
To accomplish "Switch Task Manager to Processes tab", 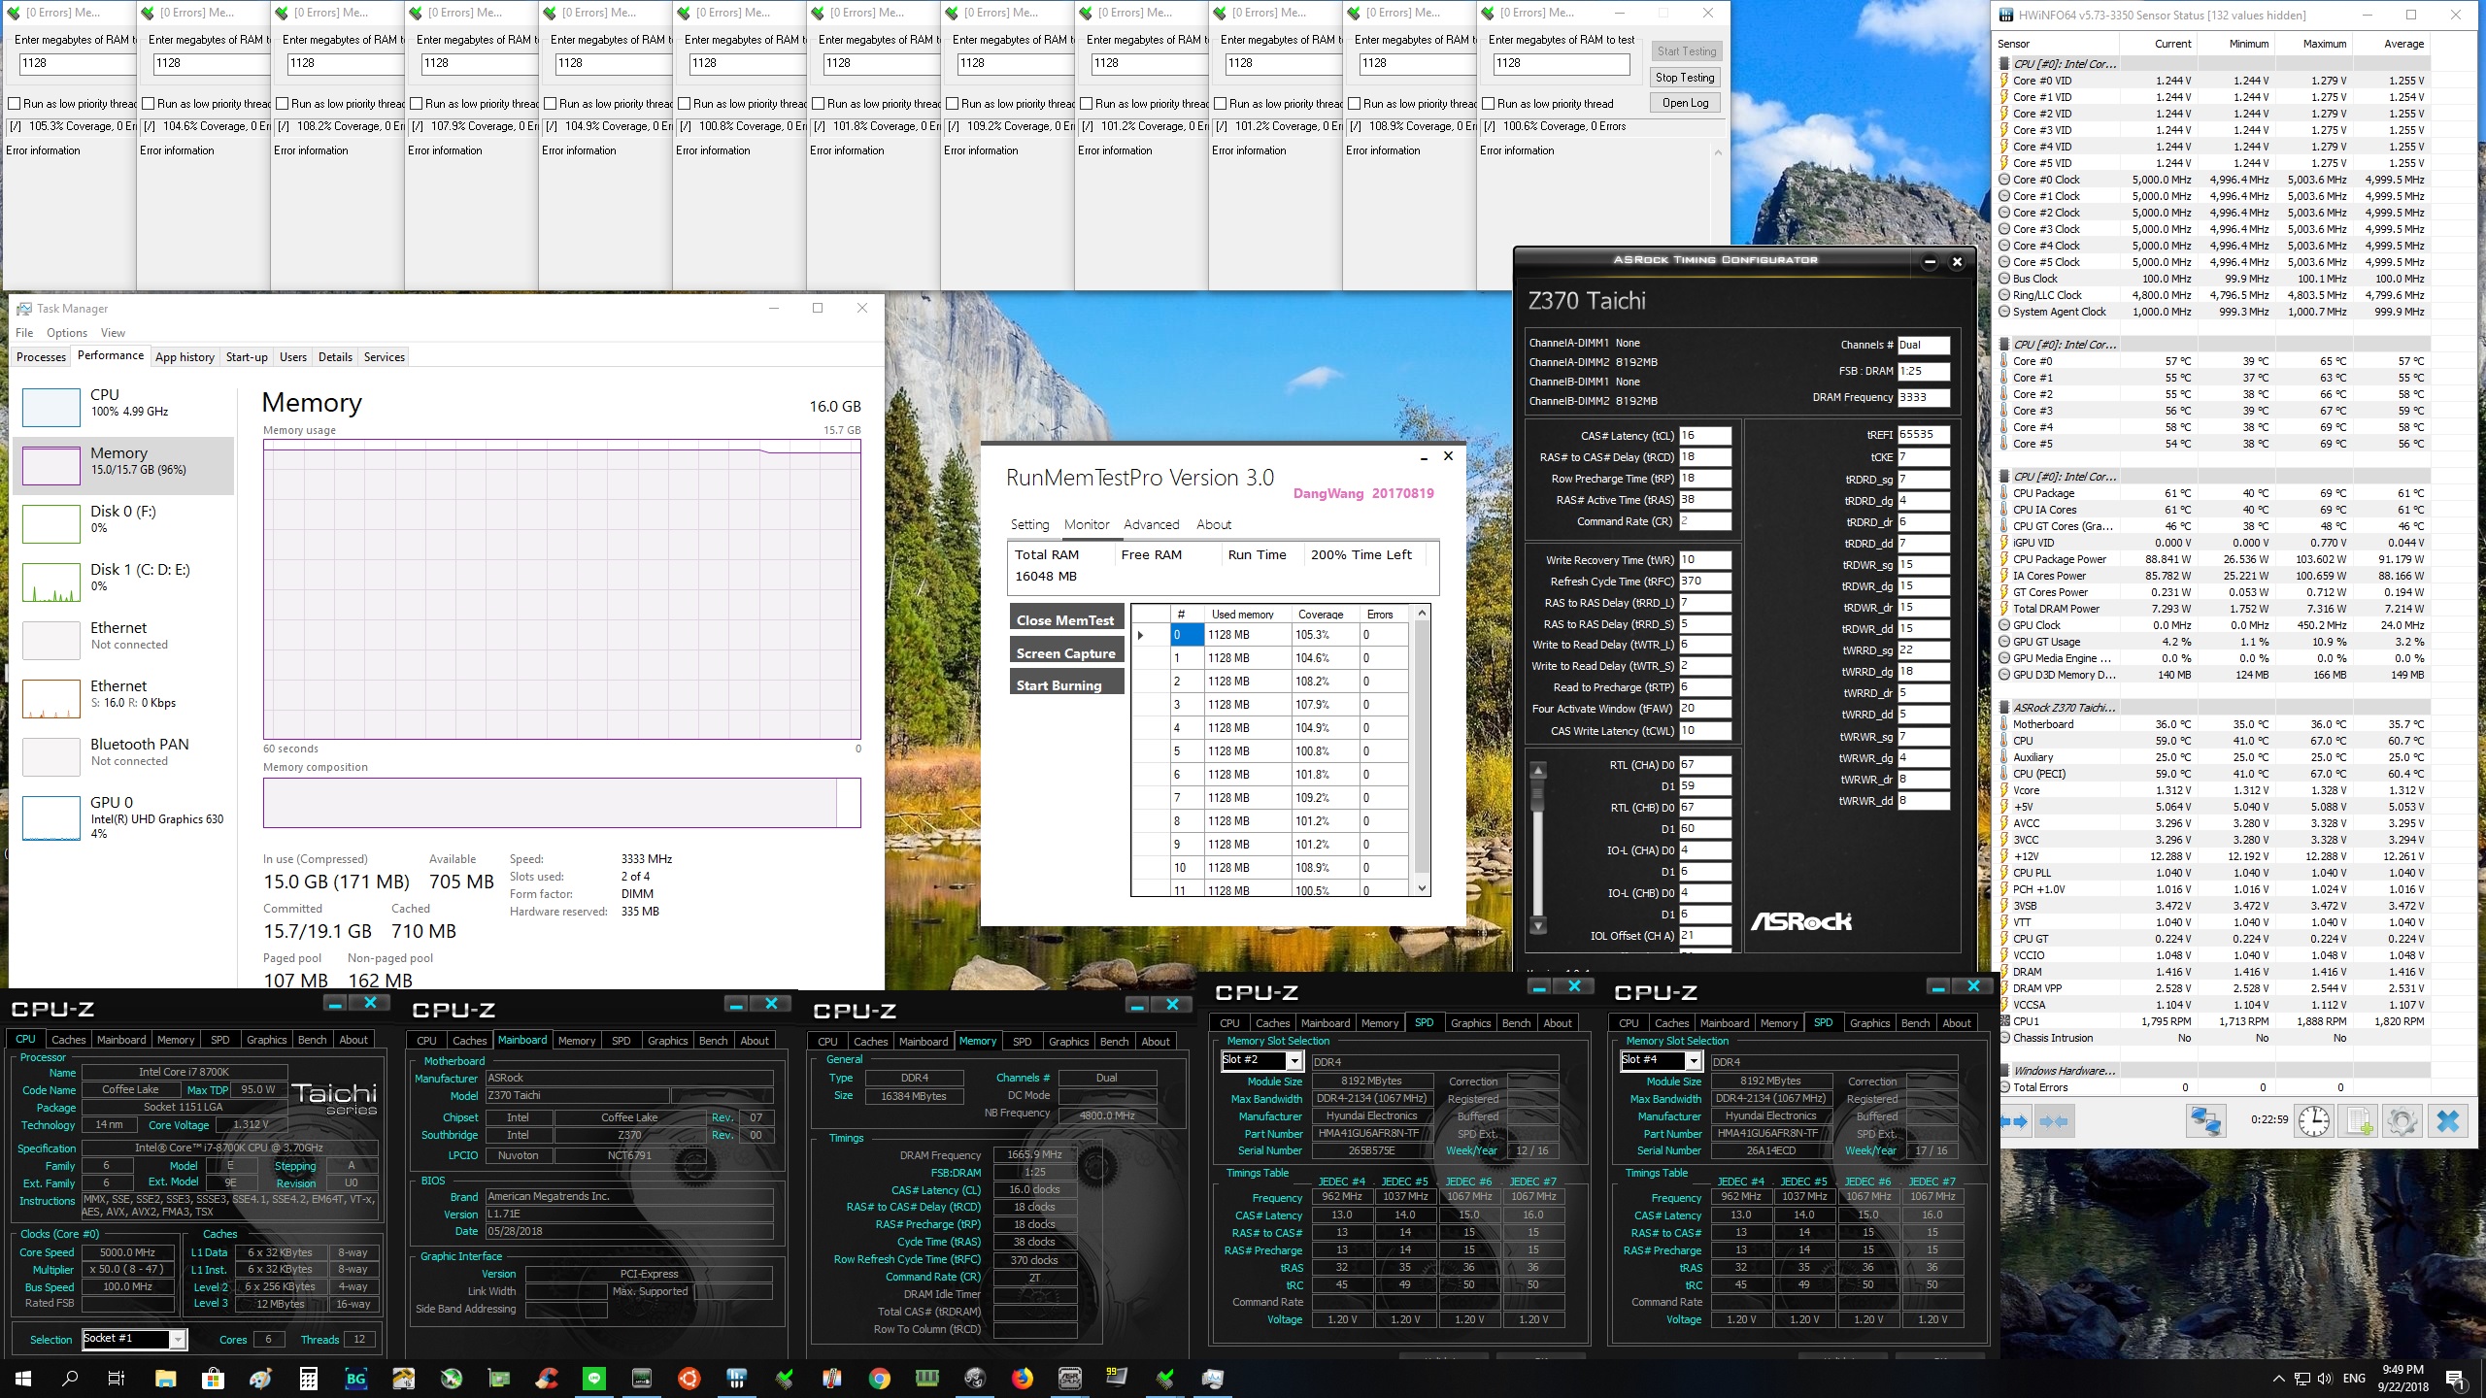I will tap(41, 356).
